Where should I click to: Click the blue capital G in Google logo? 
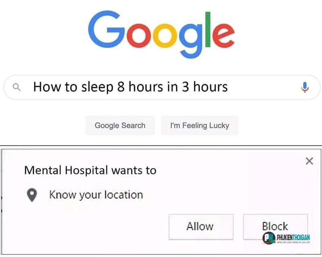pyautogui.click(x=107, y=29)
